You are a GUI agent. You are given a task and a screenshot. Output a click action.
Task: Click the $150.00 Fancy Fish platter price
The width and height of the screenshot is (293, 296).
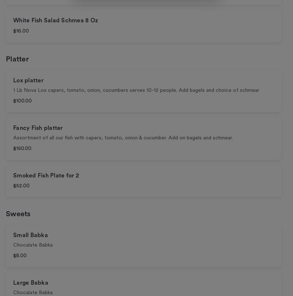(x=22, y=149)
